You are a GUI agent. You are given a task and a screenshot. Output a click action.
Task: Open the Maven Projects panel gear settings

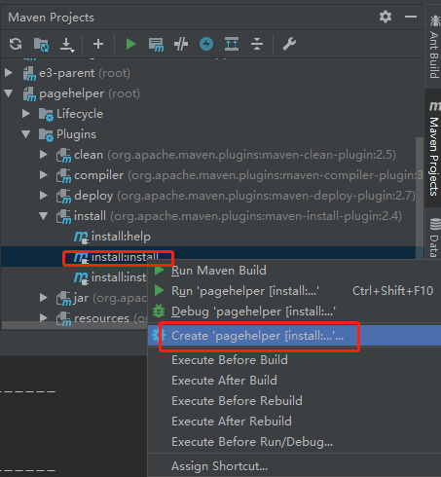click(386, 17)
